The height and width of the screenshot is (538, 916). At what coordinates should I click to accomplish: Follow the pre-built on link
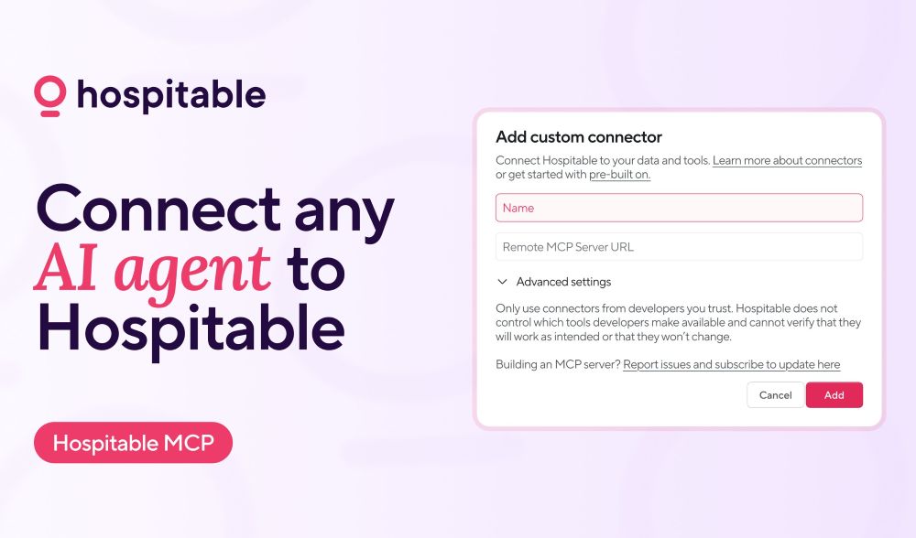pos(619,175)
